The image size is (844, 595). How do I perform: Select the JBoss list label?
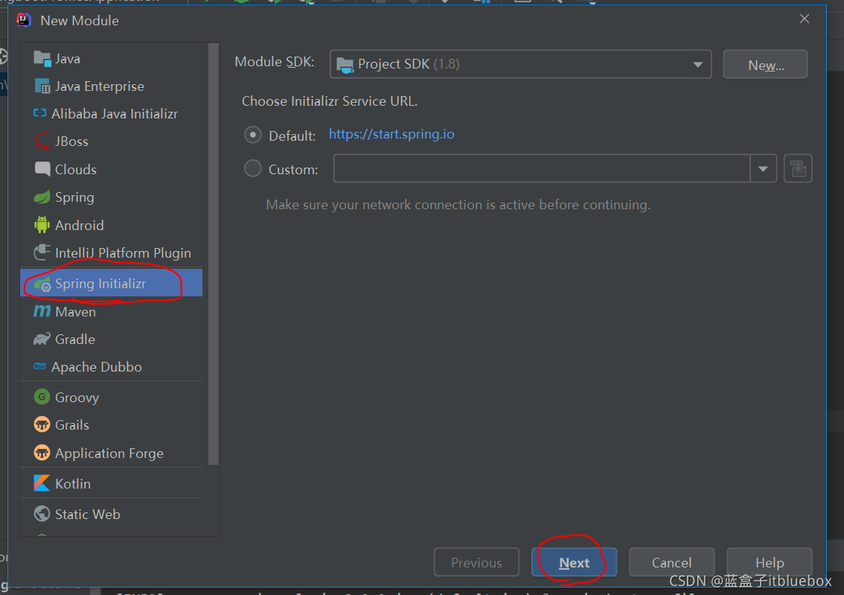(71, 141)
